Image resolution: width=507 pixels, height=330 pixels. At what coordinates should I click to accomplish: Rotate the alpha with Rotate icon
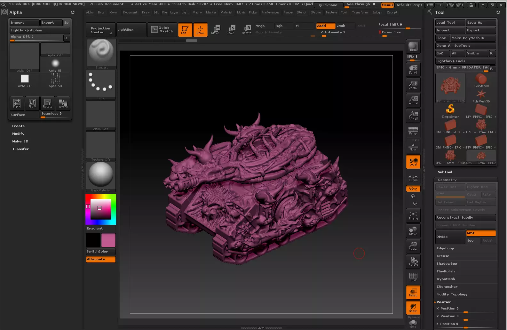point(48,103)
